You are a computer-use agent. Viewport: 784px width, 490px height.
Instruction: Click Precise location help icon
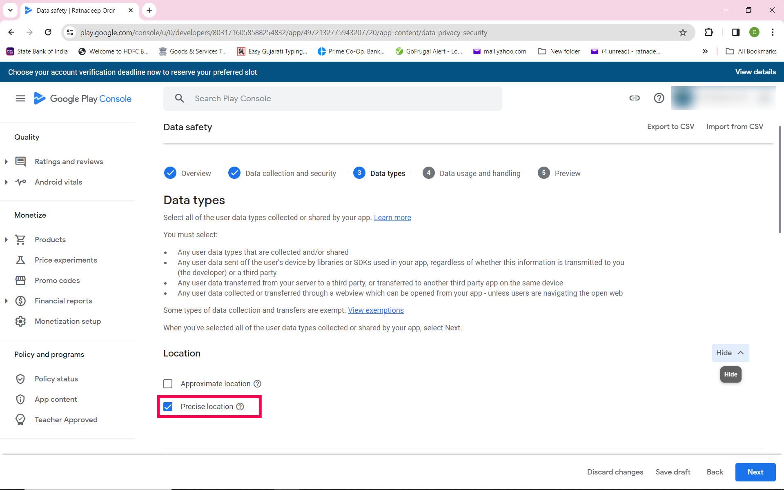pos(240,407)
